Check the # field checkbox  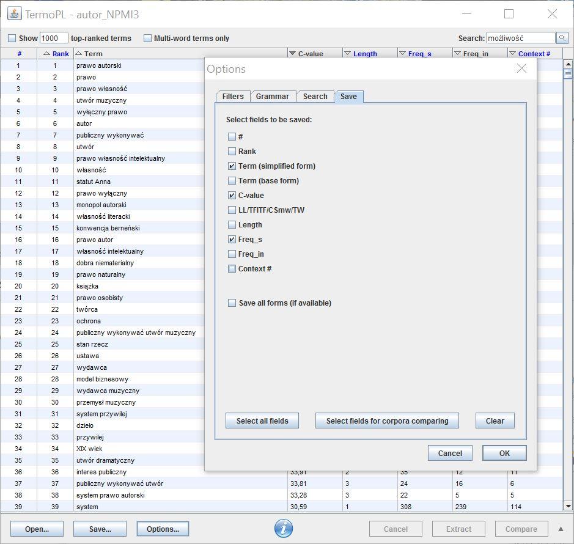[x=232, y=136]
